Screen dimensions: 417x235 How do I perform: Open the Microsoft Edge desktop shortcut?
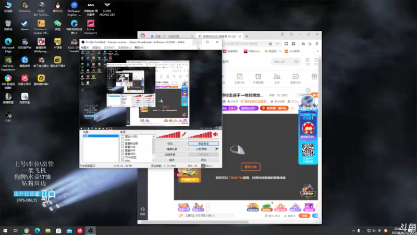pos(8,45)
